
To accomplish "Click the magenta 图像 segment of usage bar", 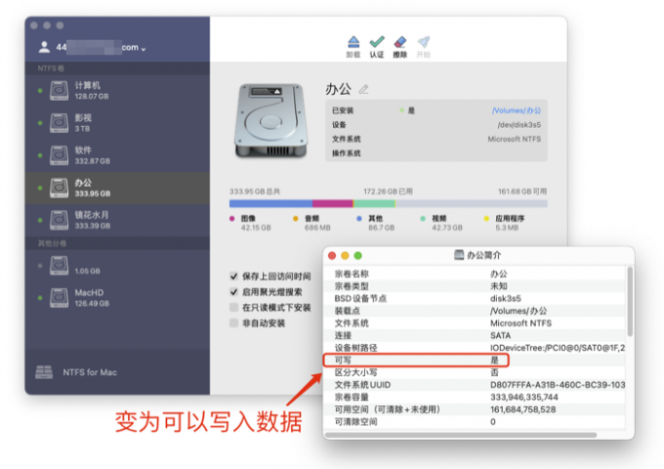I will (x=332, y=204).
